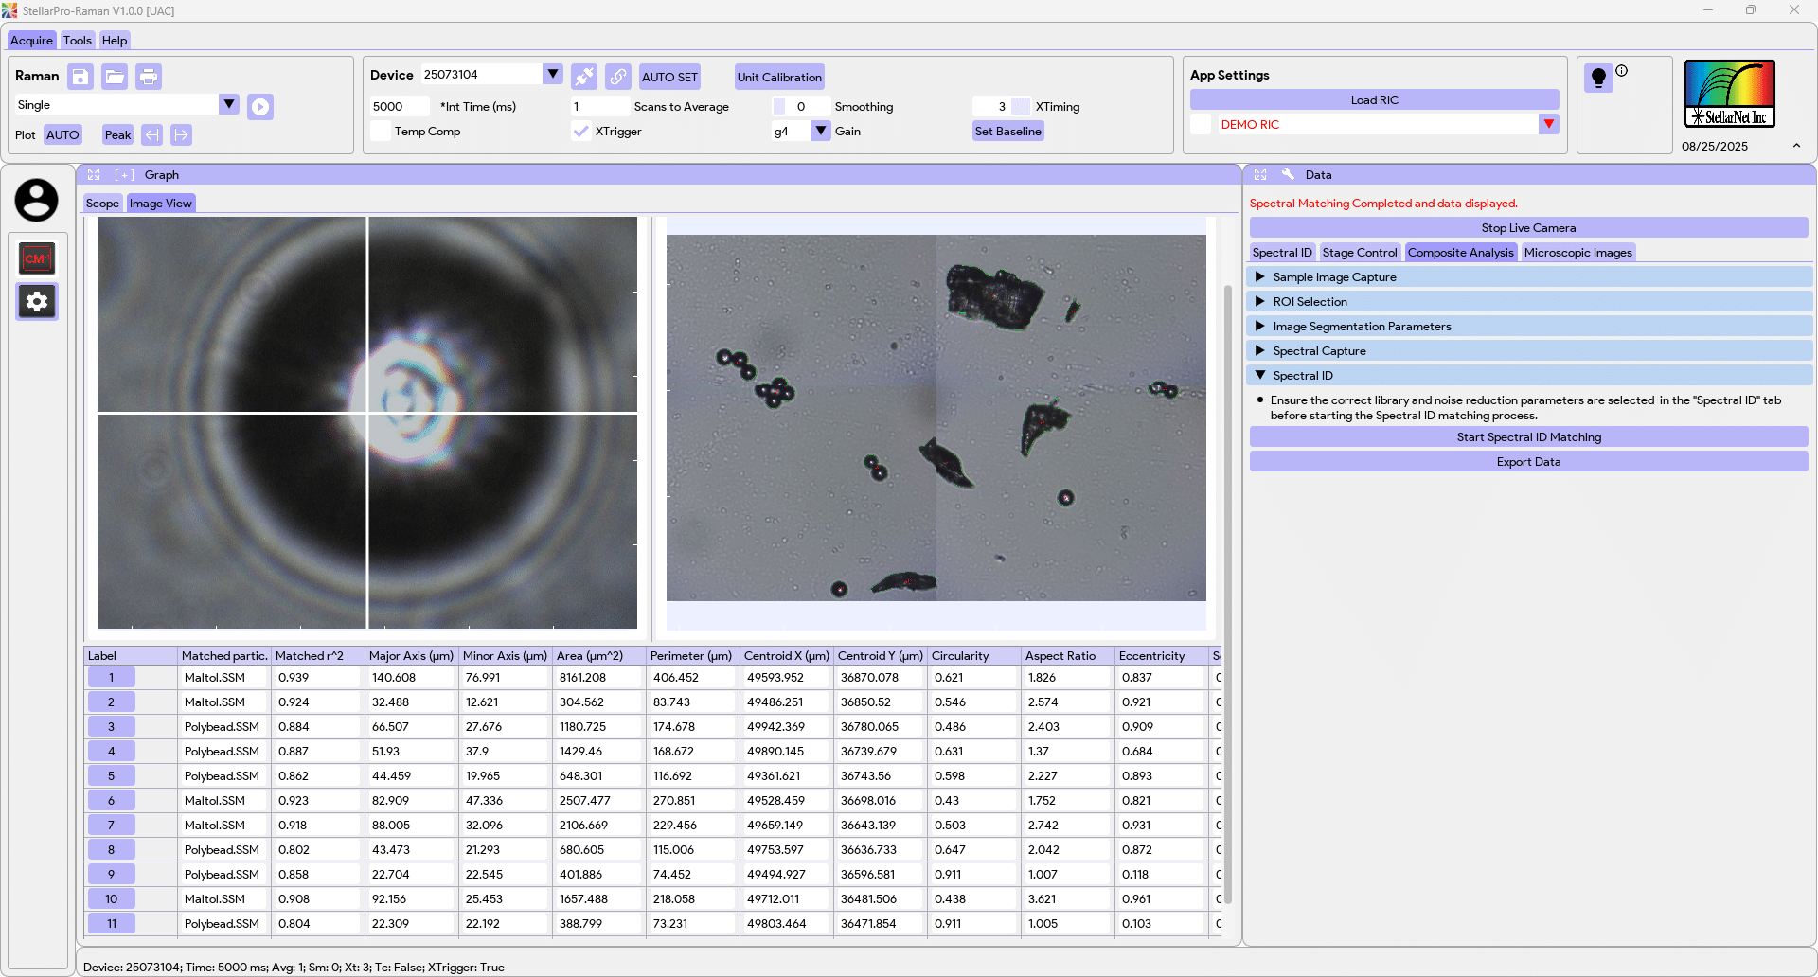This screenshot has width=1818, height=977.
Task: Open the gear settings in sidebar
Action: point(37,302)
